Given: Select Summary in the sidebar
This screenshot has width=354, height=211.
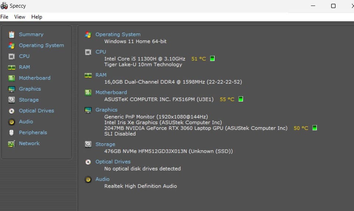Looking at the screenshot, I should [x=31, y=35].
